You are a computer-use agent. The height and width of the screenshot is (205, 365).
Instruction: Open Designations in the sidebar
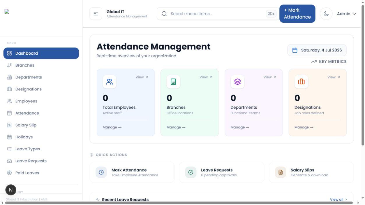tap(41, 89)
